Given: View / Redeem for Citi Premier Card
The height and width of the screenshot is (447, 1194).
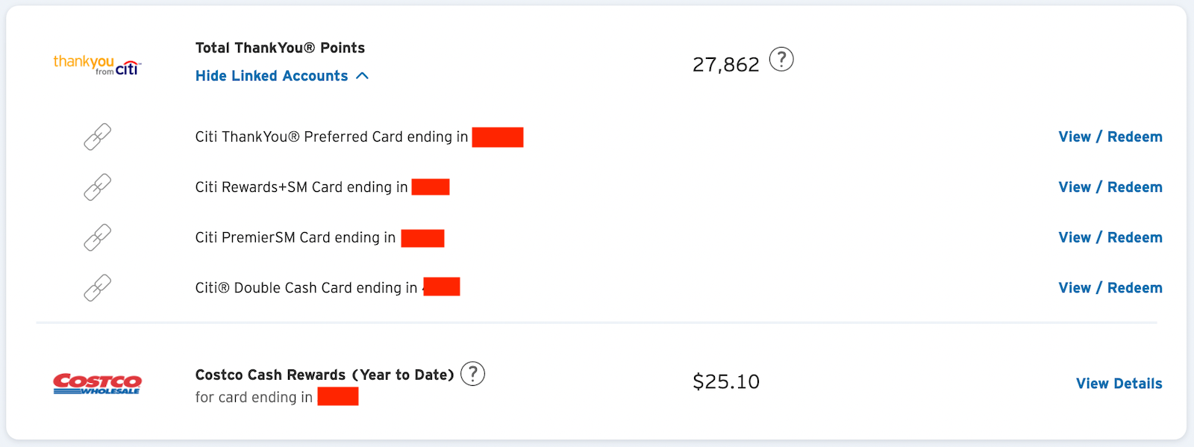Looking at the screenshot, I should (x=1110, y=237).
